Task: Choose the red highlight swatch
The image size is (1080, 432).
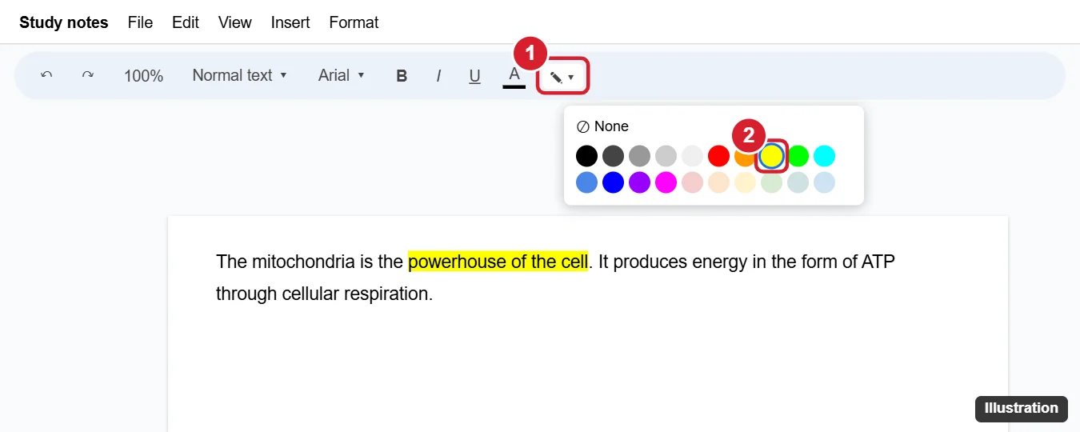Action: (718, 156)
